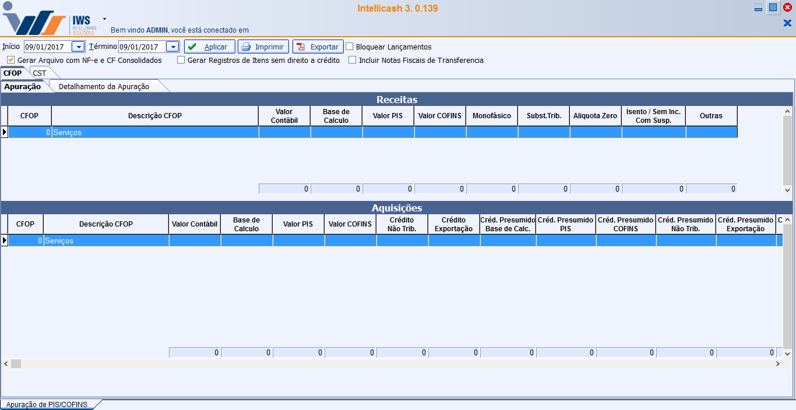Click the Crédito Não Trib. column header
This screenshot has height=410, width=796.
tap(402, 224)
